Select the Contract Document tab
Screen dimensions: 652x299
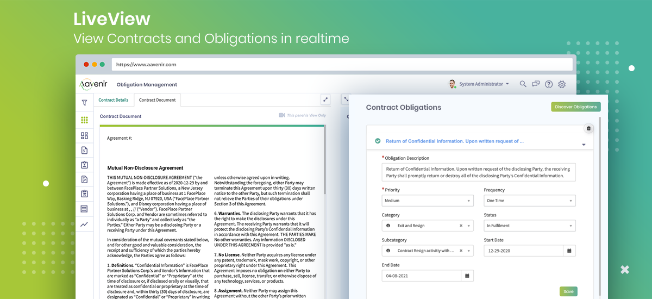click(x=158, y=100)
